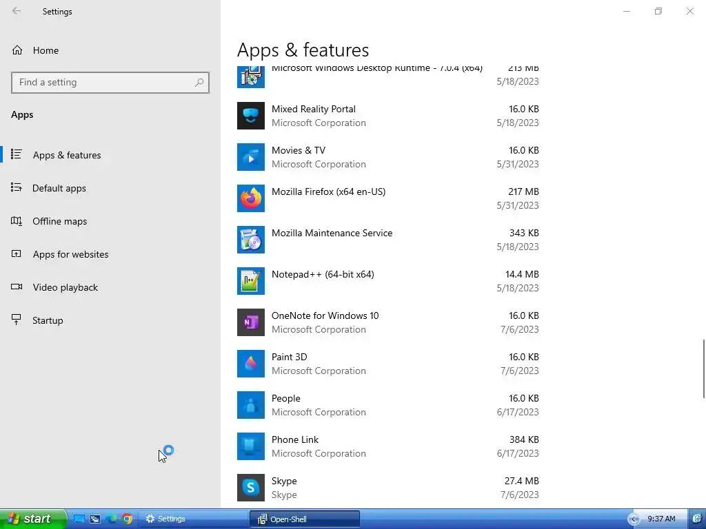Click the Mozilla Firefox app icon

tap(251, 198)
